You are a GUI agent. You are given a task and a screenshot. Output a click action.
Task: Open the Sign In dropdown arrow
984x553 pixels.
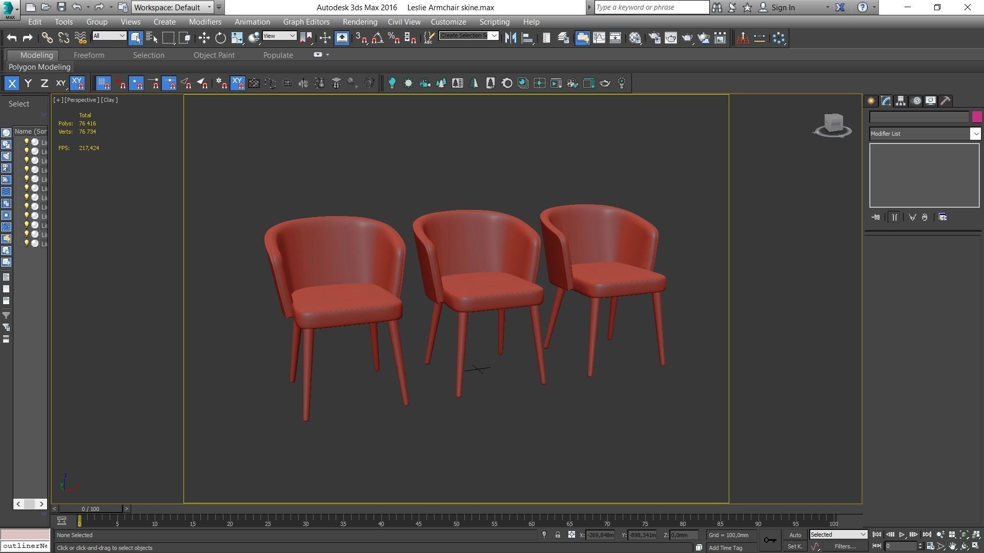(x=827, y=7)
